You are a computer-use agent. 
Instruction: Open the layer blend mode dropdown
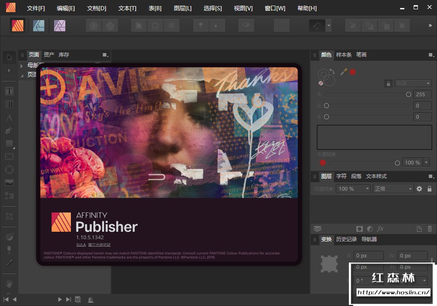tap(393, 189)
